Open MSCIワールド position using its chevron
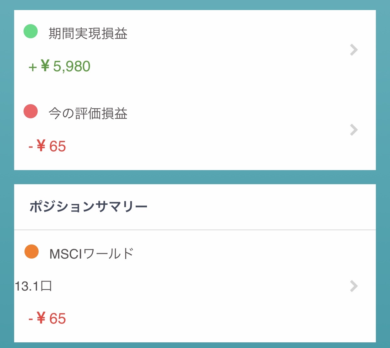 [354, 286]
